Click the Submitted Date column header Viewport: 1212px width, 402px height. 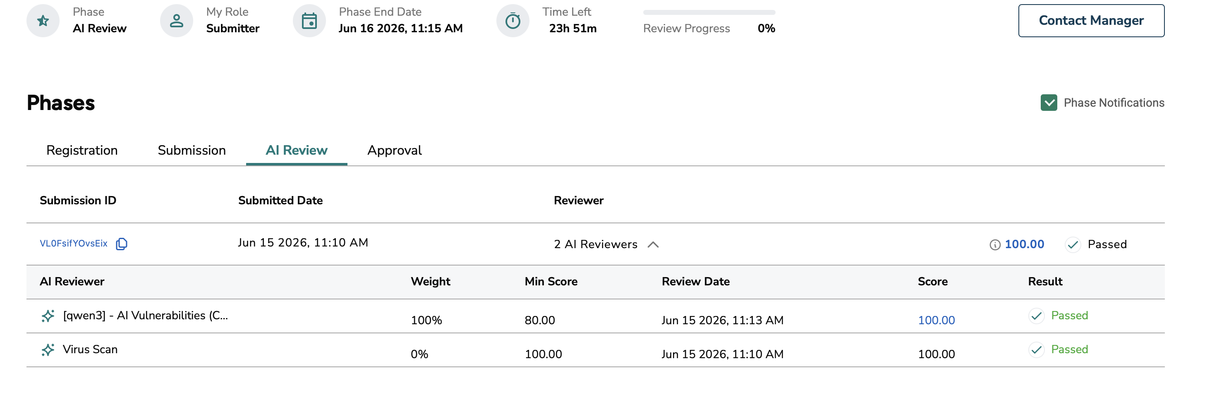[x=280, y=201]
